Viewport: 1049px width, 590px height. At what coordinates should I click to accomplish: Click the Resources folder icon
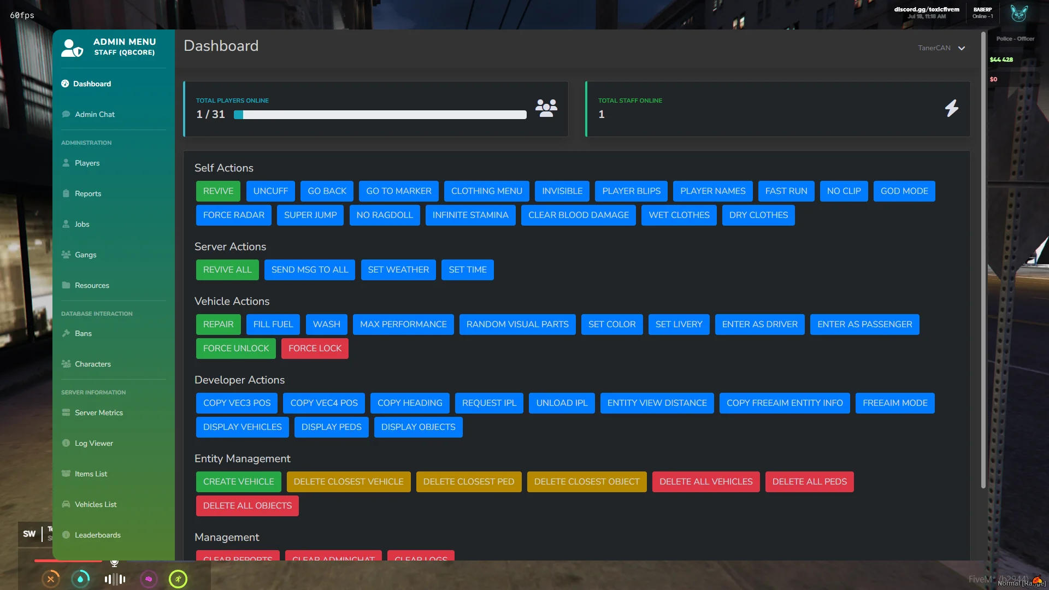[x=66, y=285]
